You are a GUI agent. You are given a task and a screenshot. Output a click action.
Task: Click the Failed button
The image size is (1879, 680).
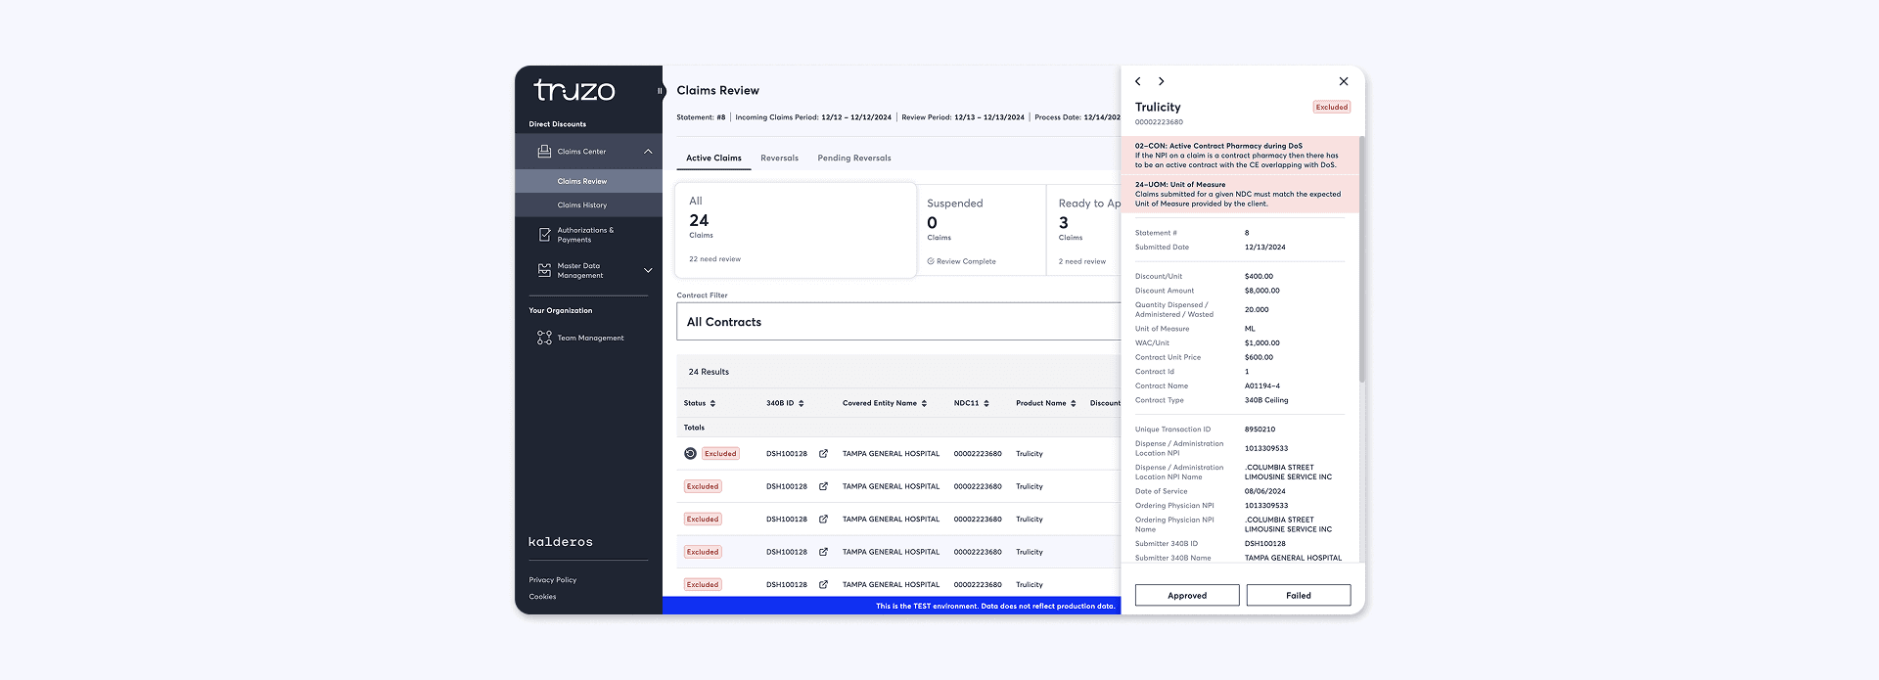pyautogui.click(x=1299, y=595)
